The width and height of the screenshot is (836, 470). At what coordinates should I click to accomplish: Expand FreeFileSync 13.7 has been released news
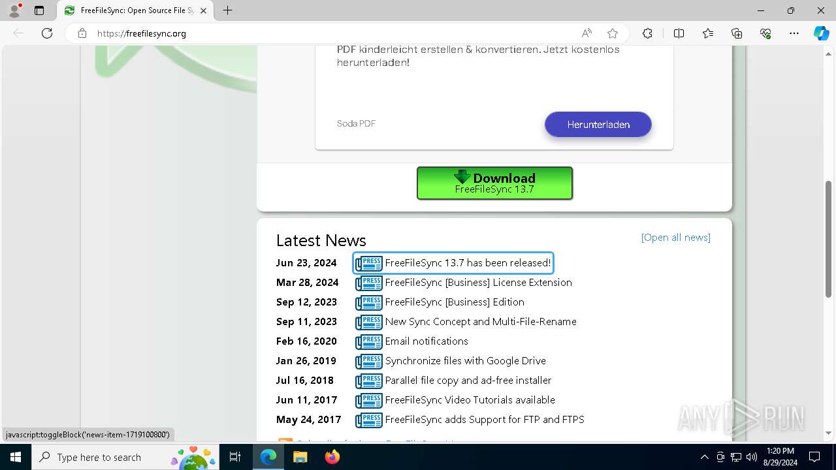[453, 263]
